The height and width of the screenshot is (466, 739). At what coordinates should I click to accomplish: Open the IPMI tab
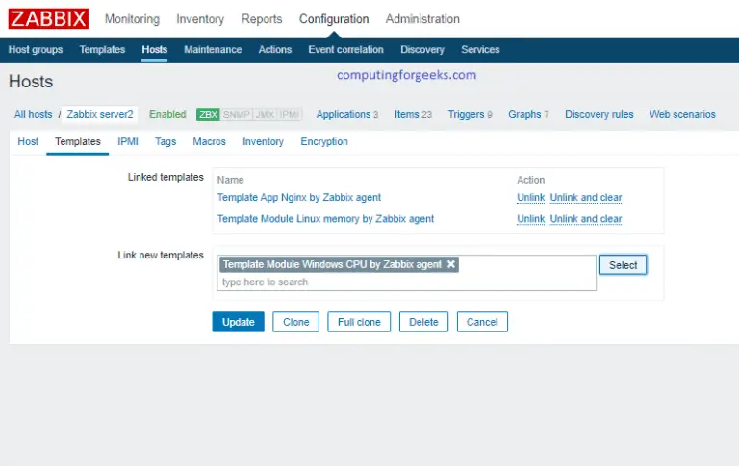pyautogui.click(x=128, y=141)
